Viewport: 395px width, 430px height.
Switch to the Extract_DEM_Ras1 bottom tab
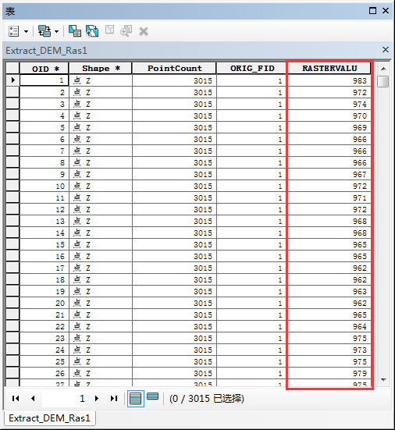[49, 418]
